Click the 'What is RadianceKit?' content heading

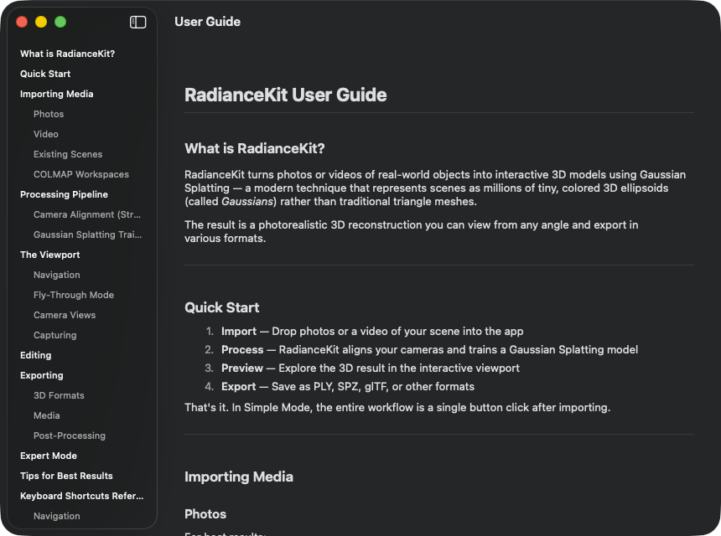click(x=254, y=148)
